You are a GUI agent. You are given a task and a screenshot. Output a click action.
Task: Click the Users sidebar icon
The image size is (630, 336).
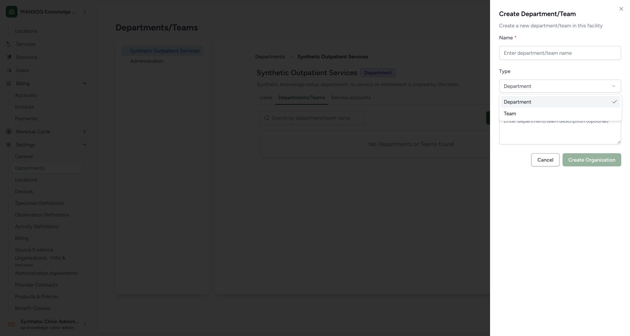[x=9, y=70]
